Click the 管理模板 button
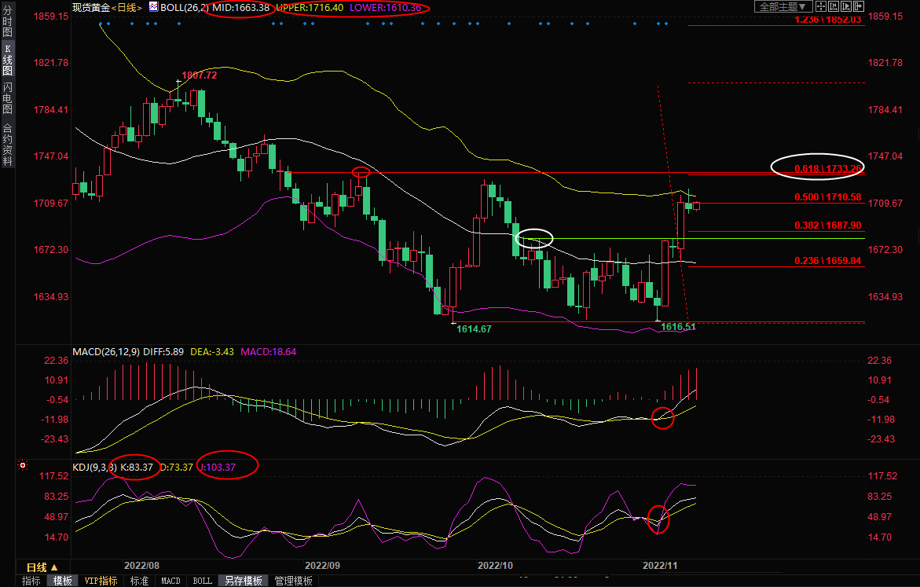The height and width of the screenshot is (587, 920). point(293,581)
